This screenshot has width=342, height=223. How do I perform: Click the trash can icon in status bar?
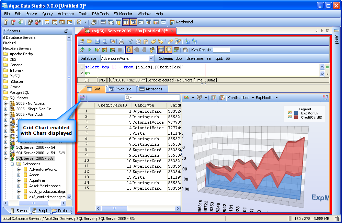(337, 219)
